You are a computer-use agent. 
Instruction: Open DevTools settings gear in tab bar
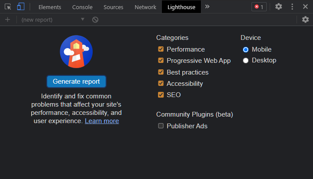(x=278, y=7)
